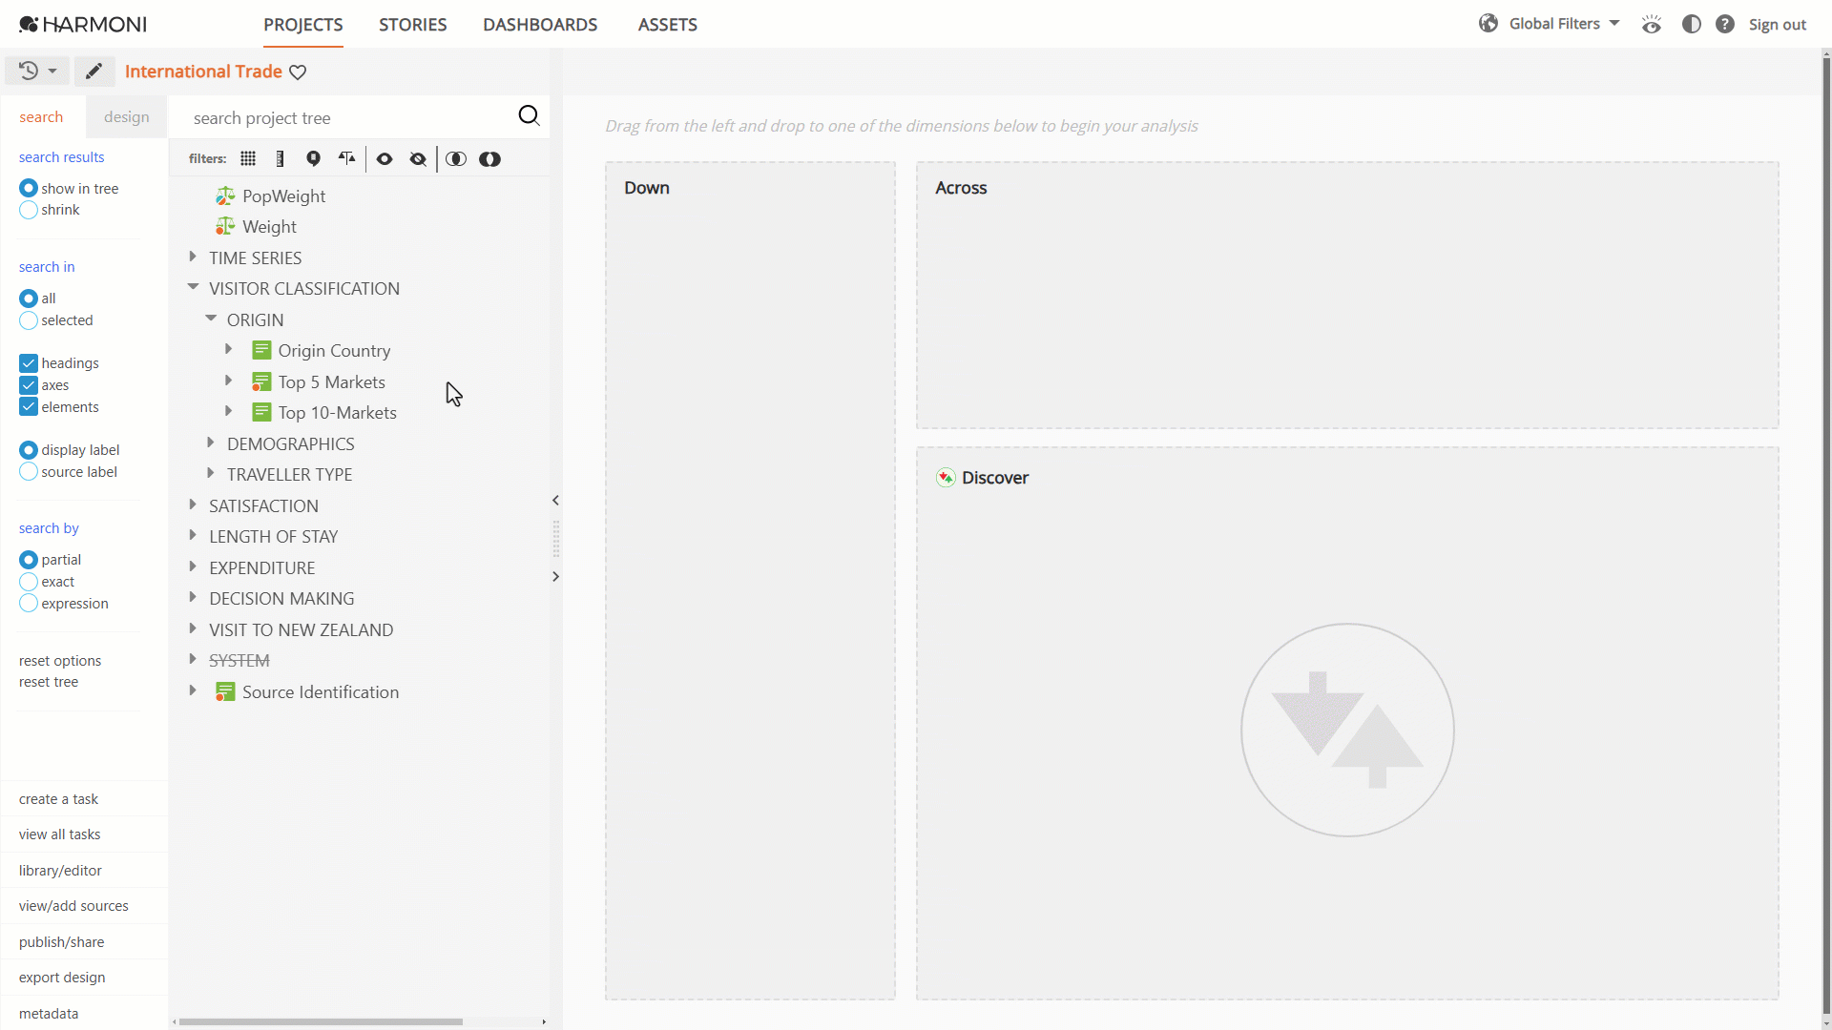
Task: Select the exact search radio
Action: click(x=29, y=582)
